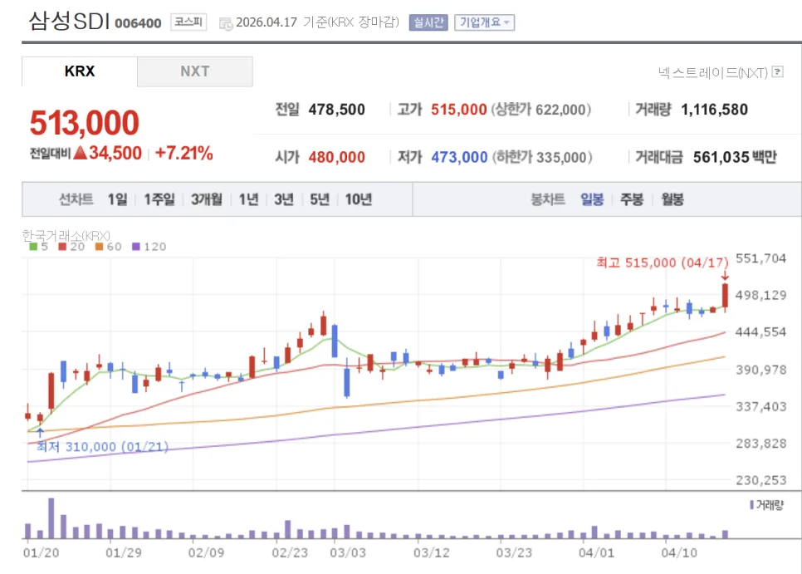The height and width of the screenshot is (574, 802).
Task: Click the 04/10 date axis label
Action: [x=679, y=553]
